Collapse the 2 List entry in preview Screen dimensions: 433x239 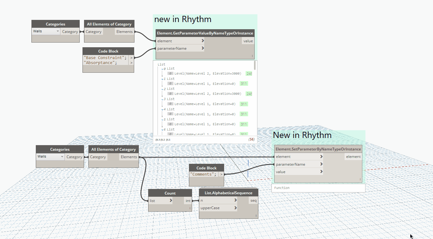pyautogui.click(x=162, y=89)
